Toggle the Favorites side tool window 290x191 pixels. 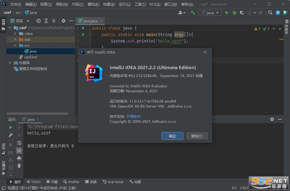click(3, 168)
